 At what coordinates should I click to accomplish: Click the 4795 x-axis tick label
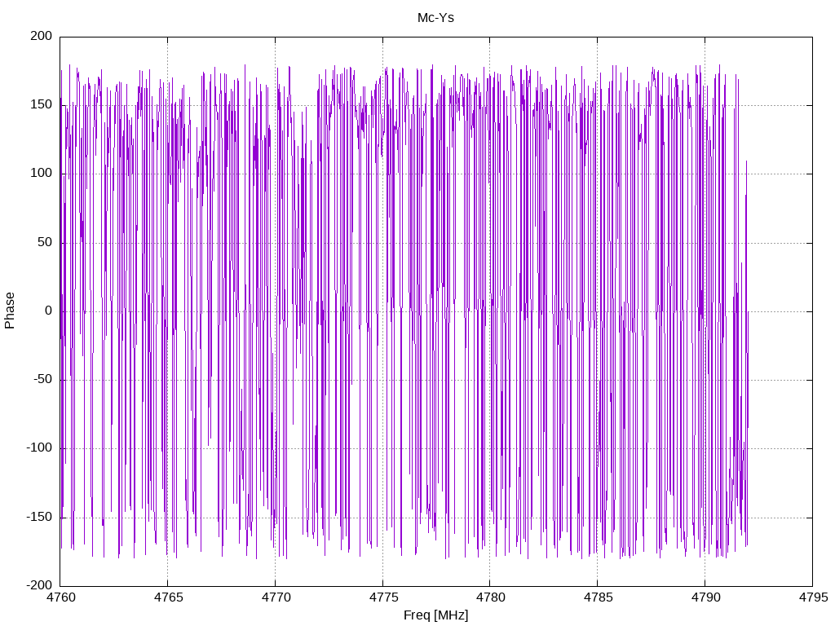click(x=813, y=597)
